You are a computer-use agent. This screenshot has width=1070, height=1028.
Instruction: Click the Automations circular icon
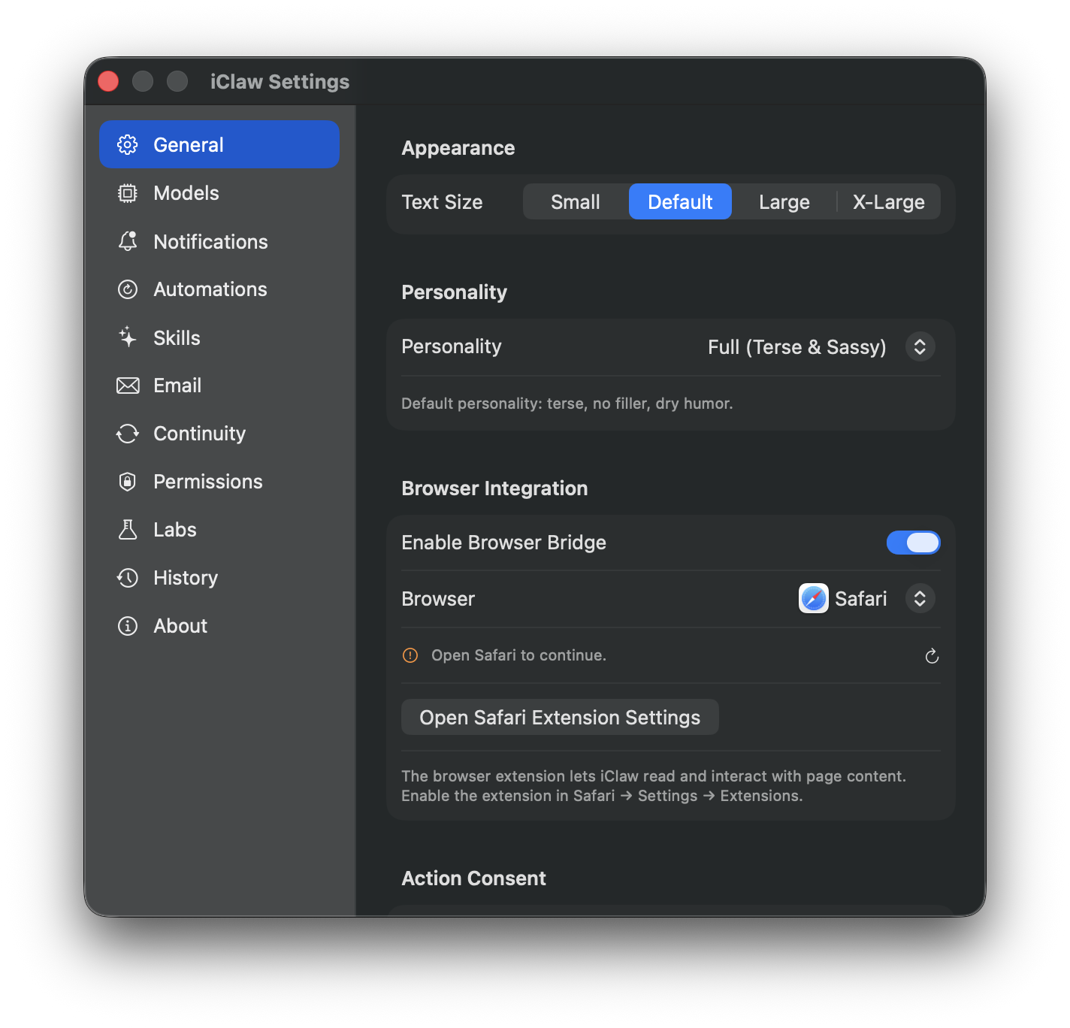click(128, 289)
